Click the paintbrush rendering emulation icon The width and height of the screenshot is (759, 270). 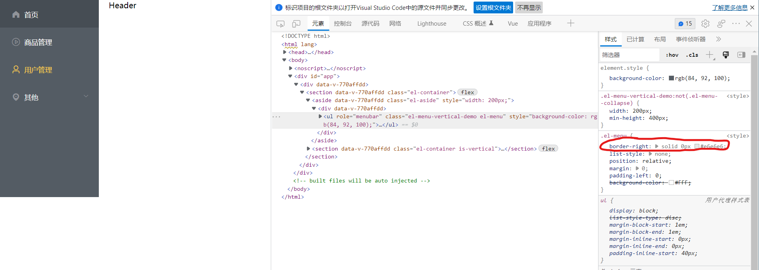click(726, 55)
